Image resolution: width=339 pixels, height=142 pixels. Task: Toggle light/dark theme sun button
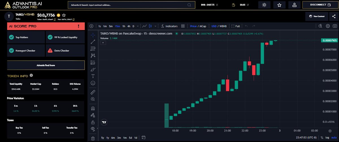coord(264,5)
